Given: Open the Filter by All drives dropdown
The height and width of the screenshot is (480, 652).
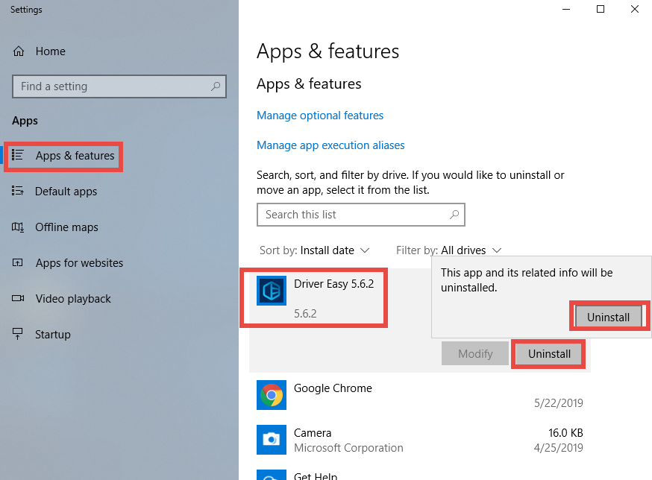Looking at the screenshot, I should point(448,250).
